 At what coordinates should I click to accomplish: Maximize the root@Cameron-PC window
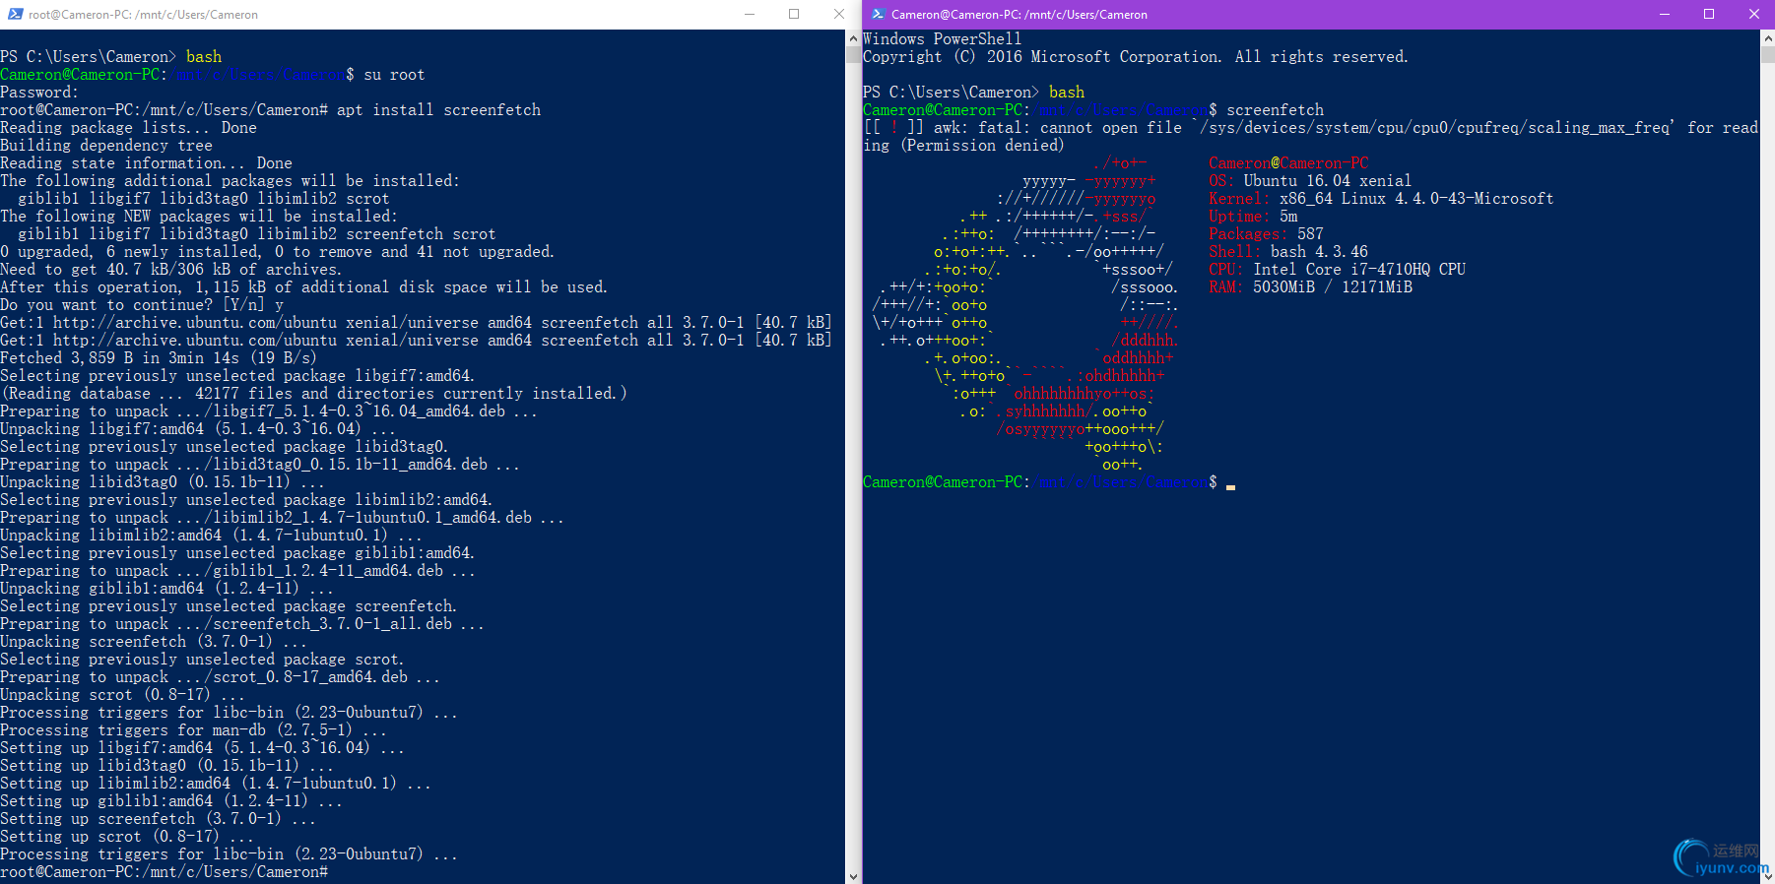794,14
